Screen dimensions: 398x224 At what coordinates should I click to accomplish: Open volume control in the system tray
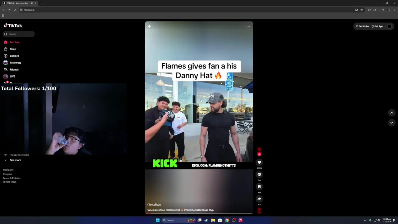(x=379, y=220)
